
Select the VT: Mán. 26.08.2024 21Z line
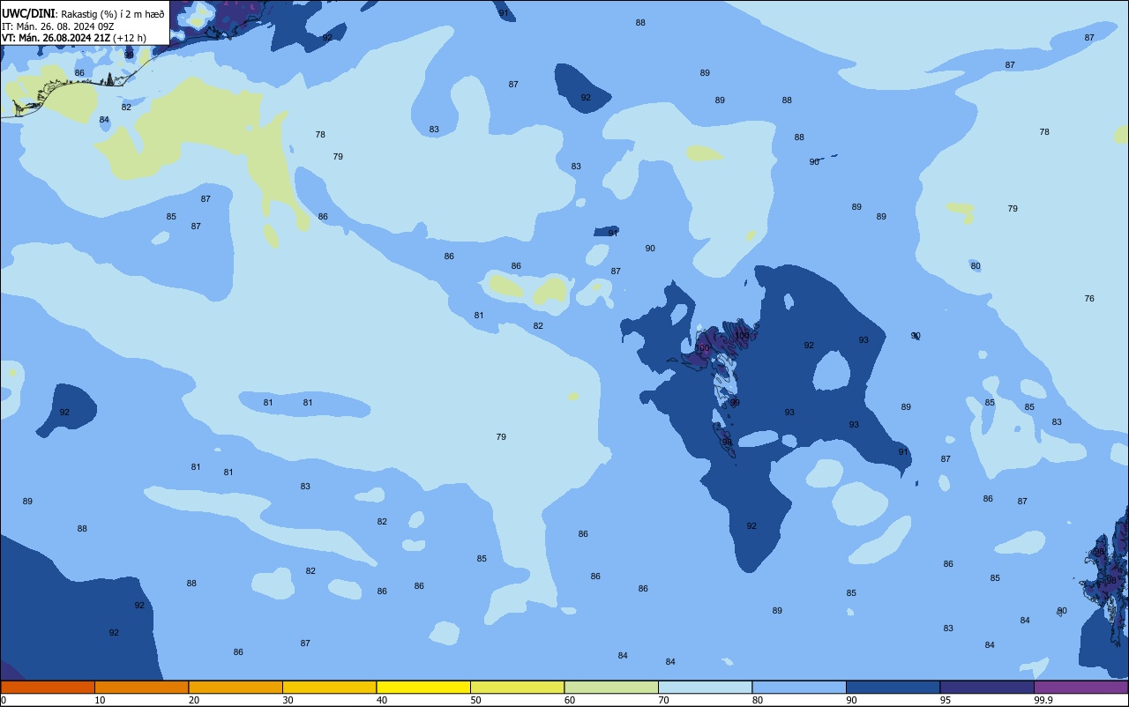(74, 38)
